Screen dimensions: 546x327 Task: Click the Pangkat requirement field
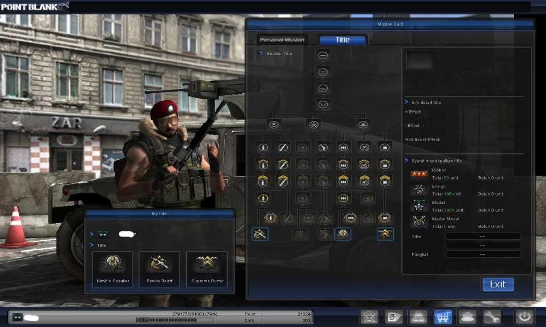pyautogui.click(x=482, y=254)
